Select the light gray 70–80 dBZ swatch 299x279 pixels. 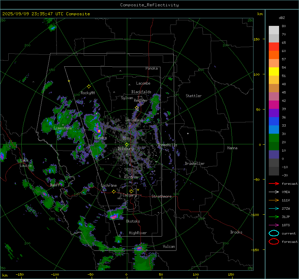tap(274, 30)
